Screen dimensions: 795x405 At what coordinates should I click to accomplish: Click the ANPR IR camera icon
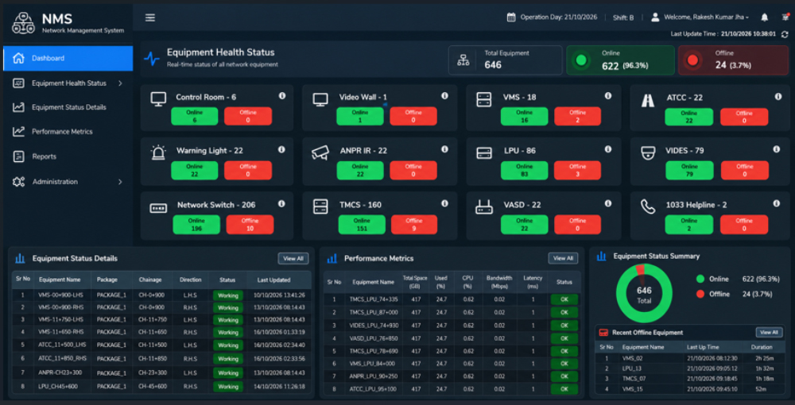[x=320, y=152]
